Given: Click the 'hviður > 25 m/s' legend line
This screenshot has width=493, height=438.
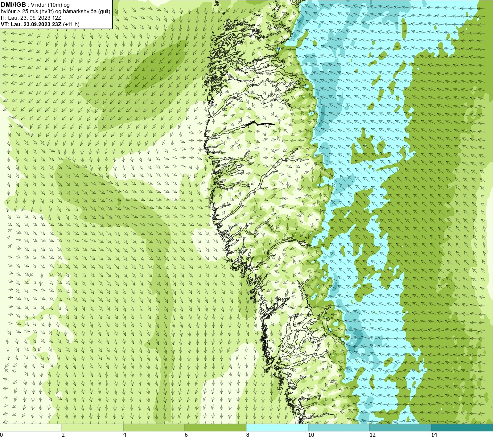Looking at the screenshot, I should (56, 12).
